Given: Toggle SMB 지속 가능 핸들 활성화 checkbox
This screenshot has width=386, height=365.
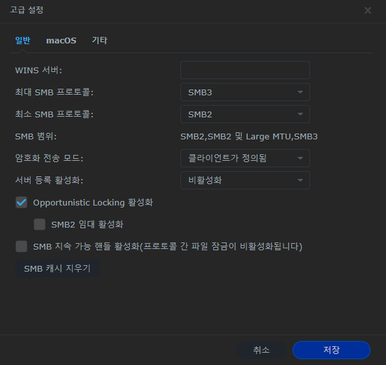Looking at the screenshot, I should [21, 246].
